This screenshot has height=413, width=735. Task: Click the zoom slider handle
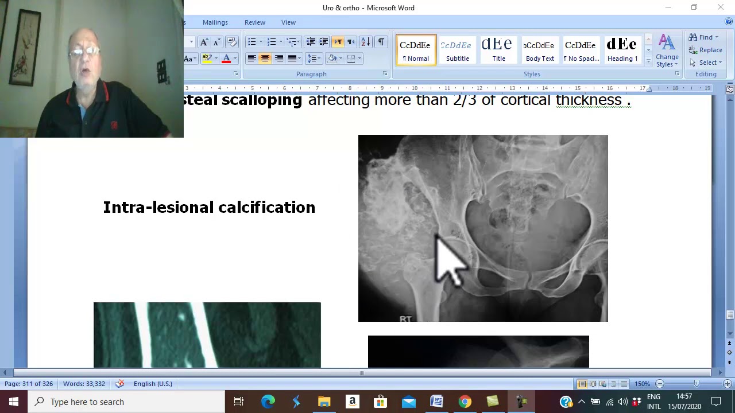click(697, 384)
